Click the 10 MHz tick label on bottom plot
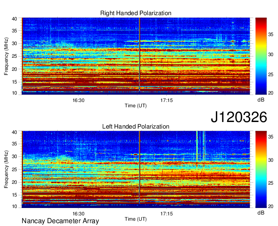278x226 pixels. coord(14,206)
